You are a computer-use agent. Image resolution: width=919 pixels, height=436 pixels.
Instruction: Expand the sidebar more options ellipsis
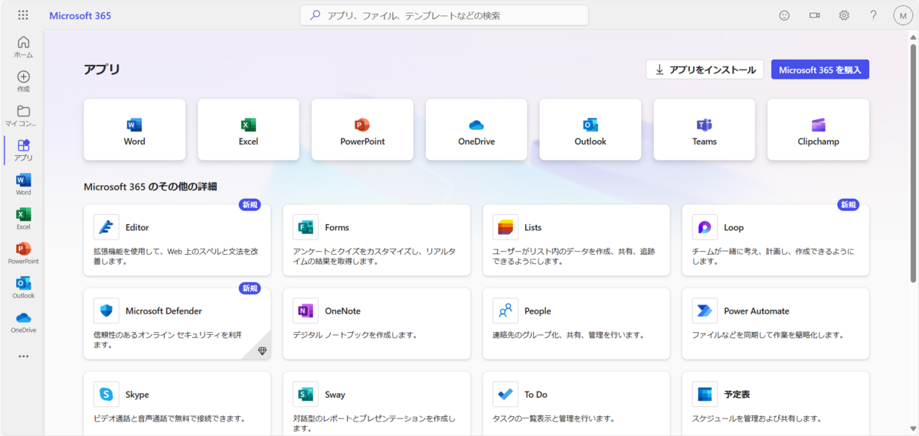[x=23, y=356]
